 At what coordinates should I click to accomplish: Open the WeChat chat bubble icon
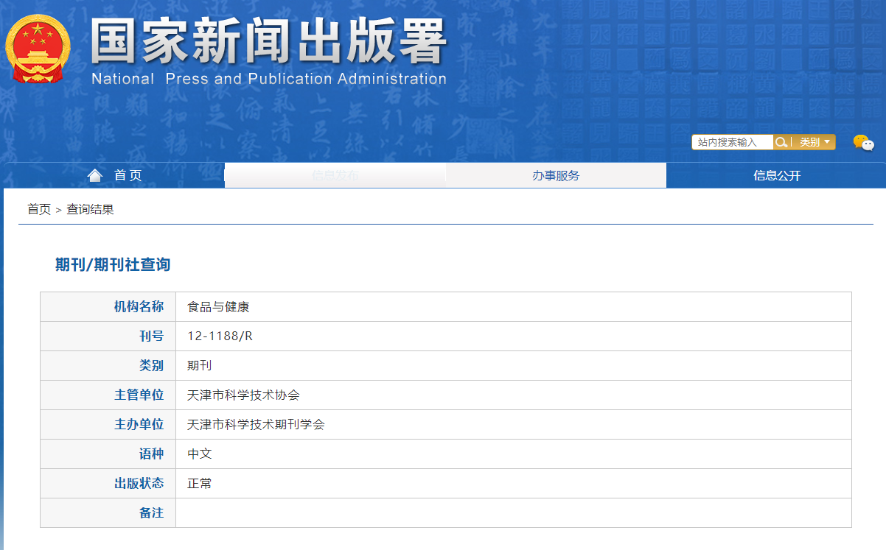coord(862,143)
